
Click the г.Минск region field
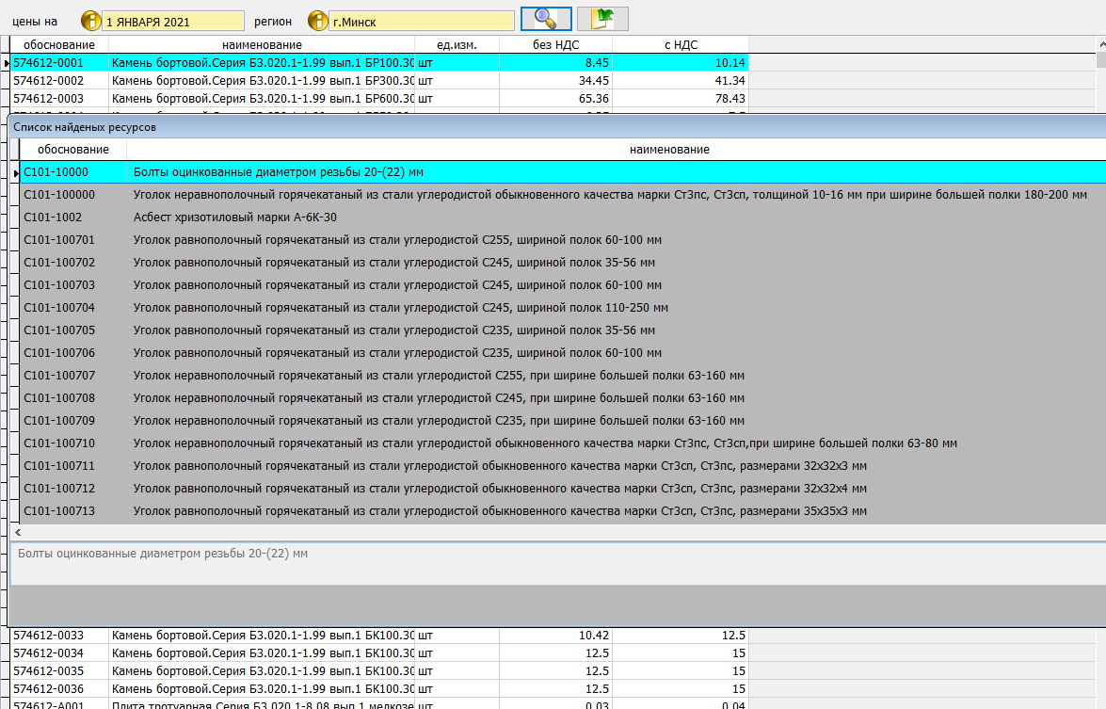coord(422,21)
